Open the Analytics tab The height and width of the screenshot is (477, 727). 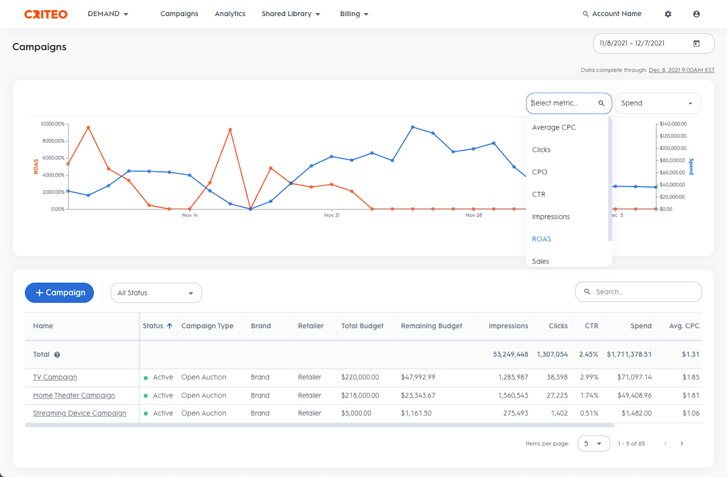coord(230,14)
